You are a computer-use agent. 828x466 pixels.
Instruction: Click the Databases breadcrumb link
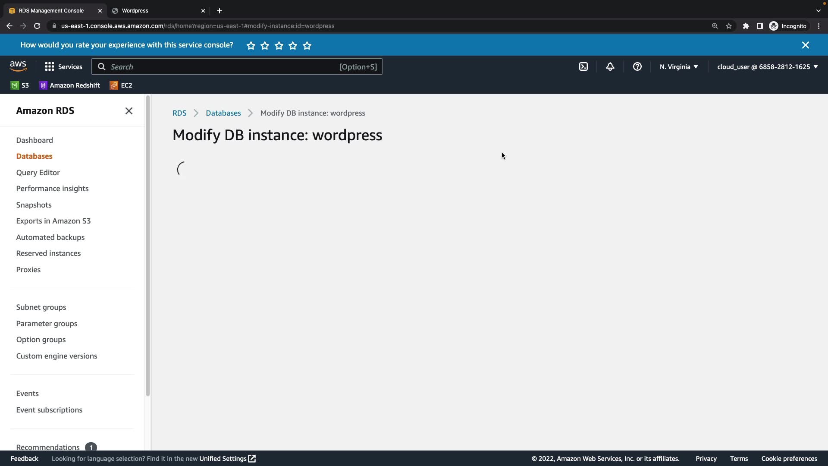pos(223,113)
